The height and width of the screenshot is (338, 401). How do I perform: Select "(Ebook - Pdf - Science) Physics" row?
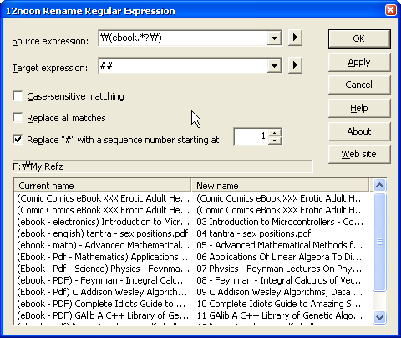point(103,269)
